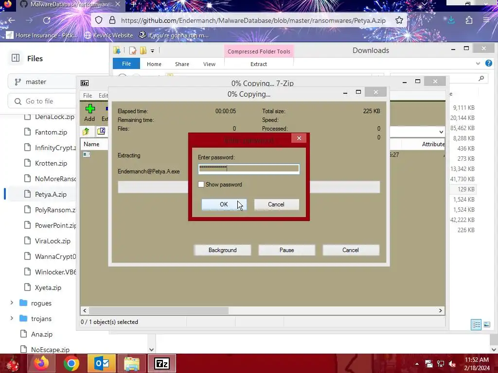Switch to Firefox on taskbar

click(x=41, y=363)
